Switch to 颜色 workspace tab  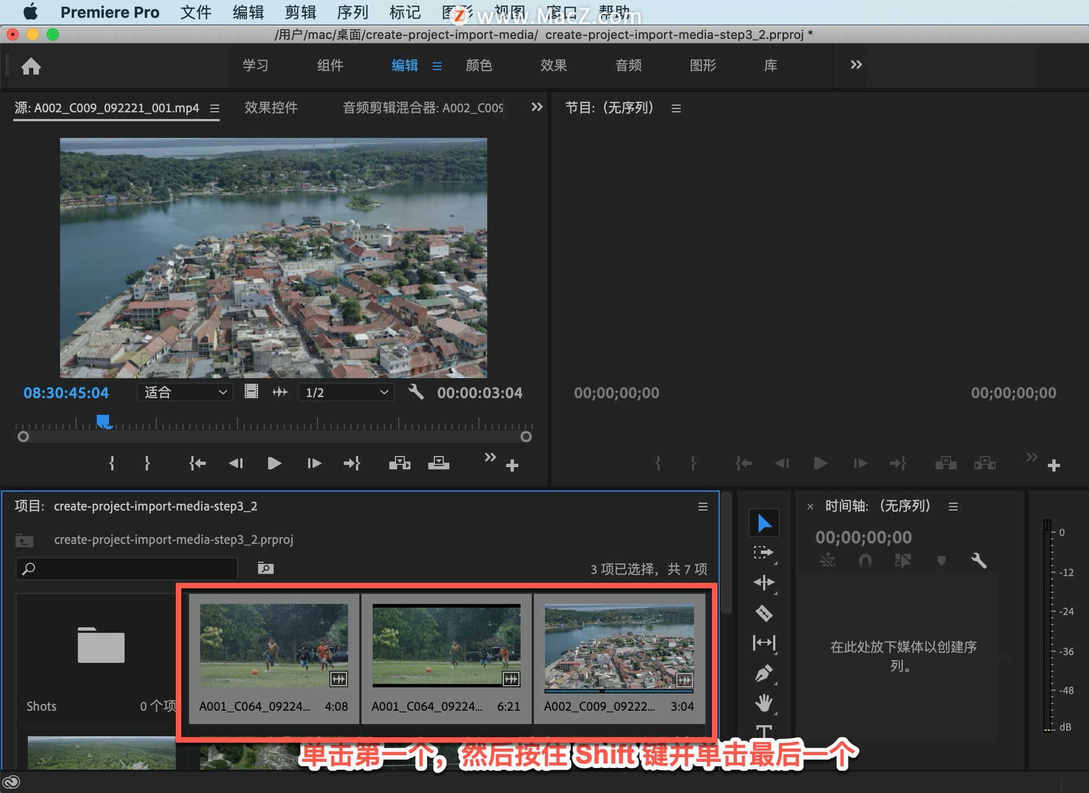tap(479, 65)
